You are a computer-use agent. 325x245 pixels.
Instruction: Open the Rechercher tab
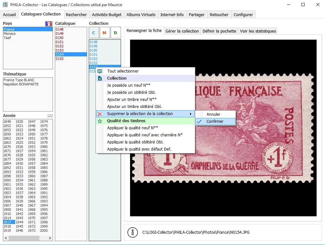click(x=76, y=15)
